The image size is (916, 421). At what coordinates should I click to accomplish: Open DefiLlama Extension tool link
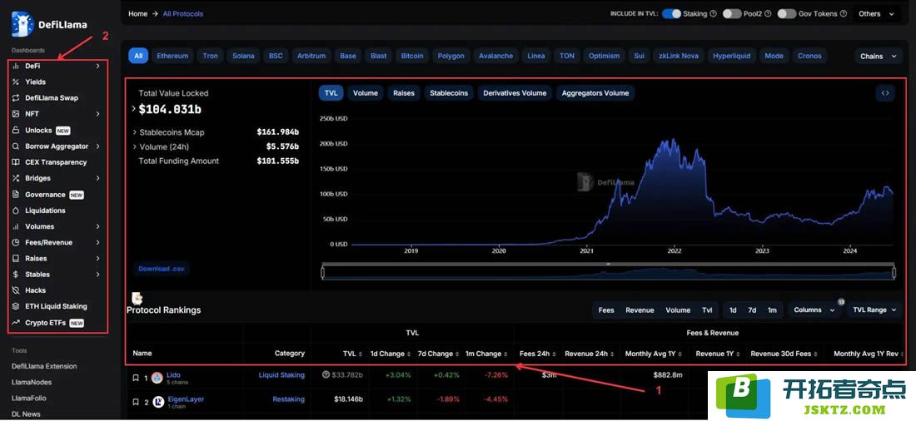pyautogui.click(x=44, y=366)
